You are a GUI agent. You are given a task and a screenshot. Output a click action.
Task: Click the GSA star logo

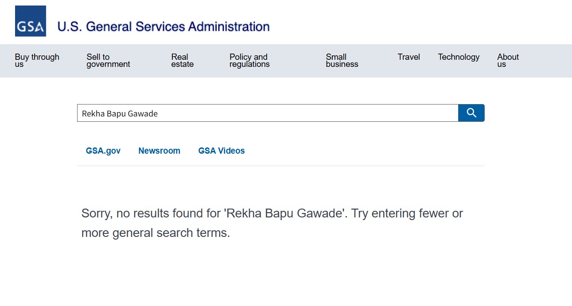[x=31, y=21]
